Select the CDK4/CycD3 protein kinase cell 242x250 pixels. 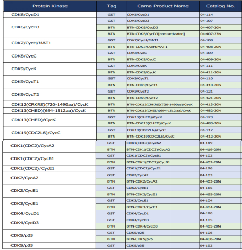[x=49, y=223]
